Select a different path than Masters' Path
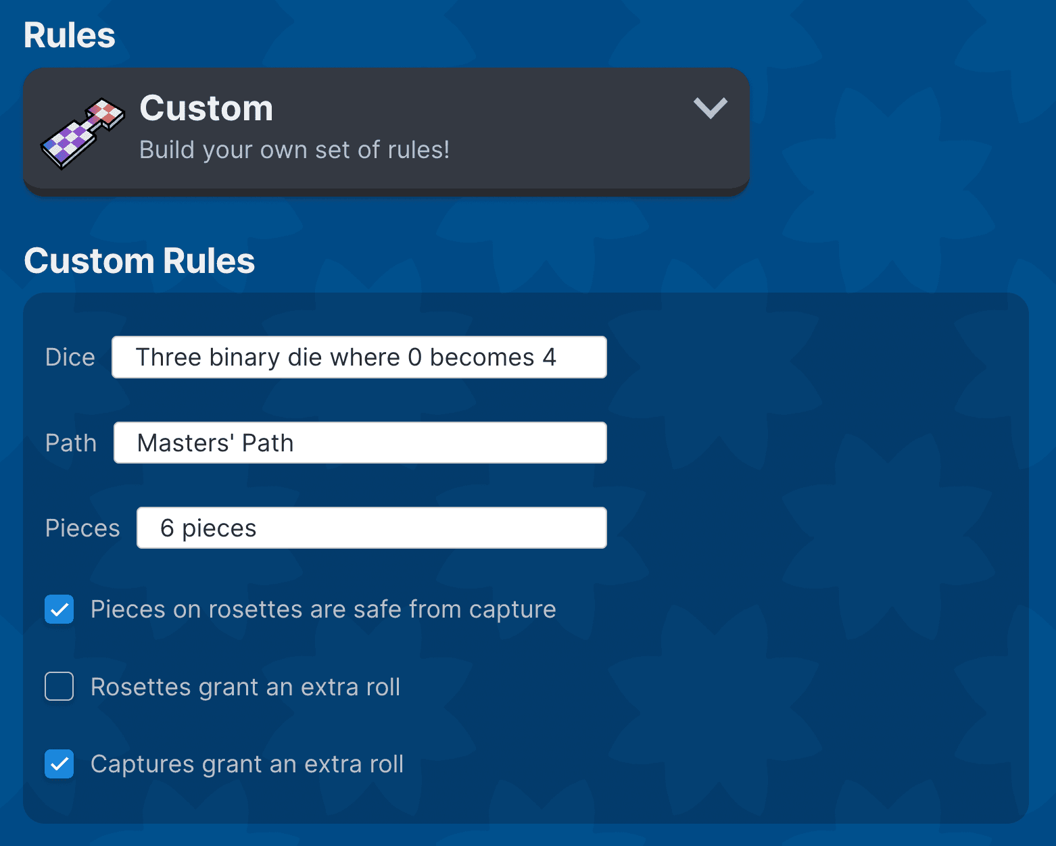 (358, 443)
